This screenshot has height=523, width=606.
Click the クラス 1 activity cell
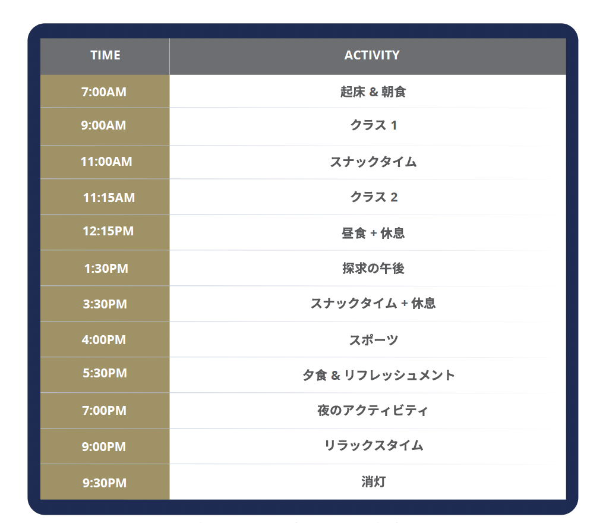click(x=373, y=125)
